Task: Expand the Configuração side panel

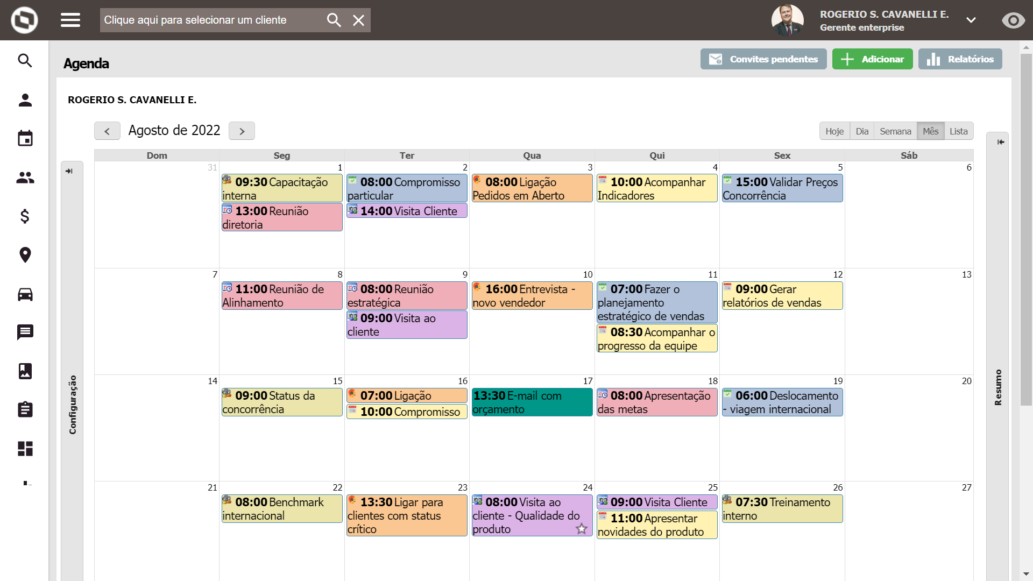Action: (x=69, y=171)
